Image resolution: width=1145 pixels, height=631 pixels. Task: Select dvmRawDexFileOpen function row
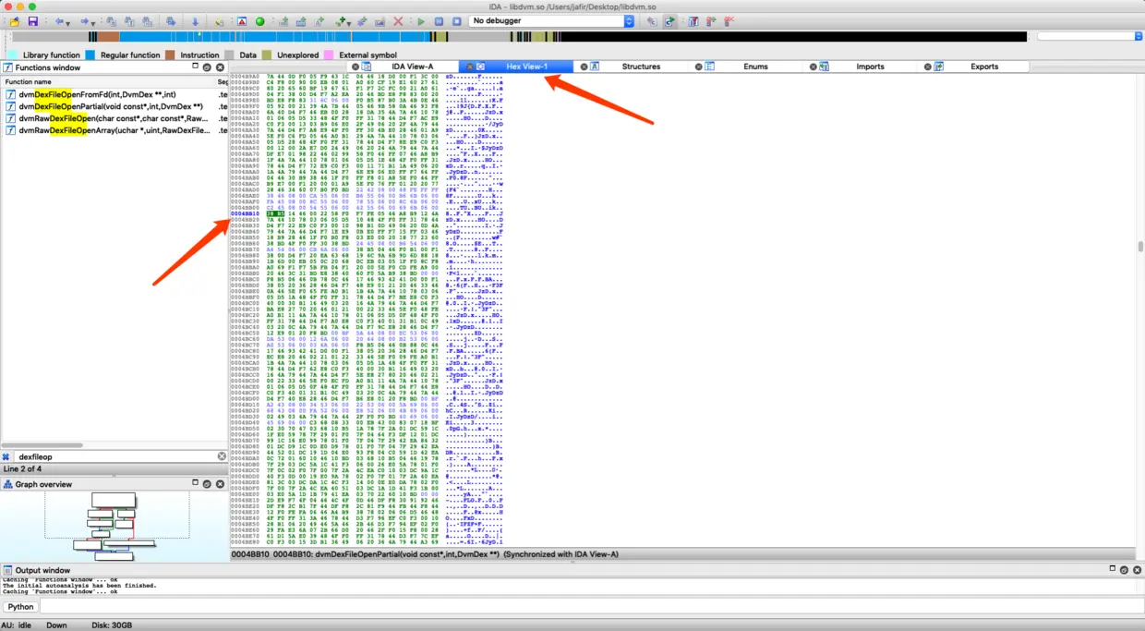(114, 118)
